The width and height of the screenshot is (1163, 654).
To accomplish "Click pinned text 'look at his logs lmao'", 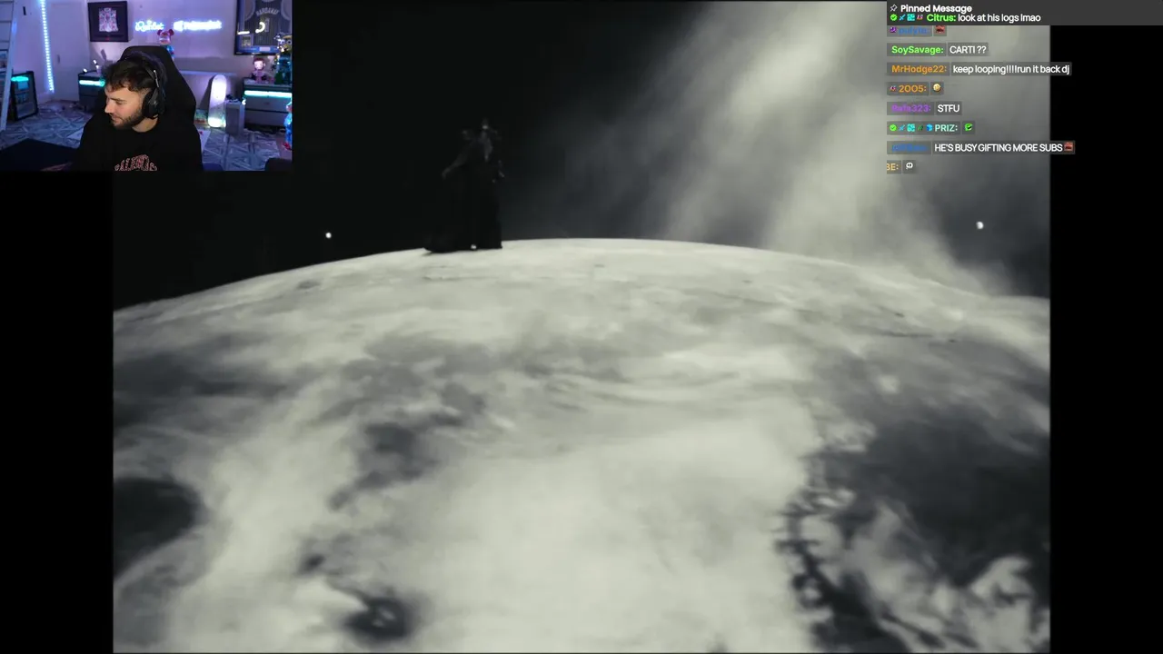I will click(x=999, y=18).
